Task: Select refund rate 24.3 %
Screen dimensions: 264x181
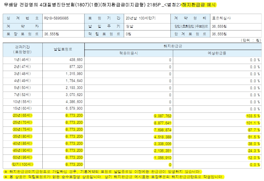Action: pos(254,151)
